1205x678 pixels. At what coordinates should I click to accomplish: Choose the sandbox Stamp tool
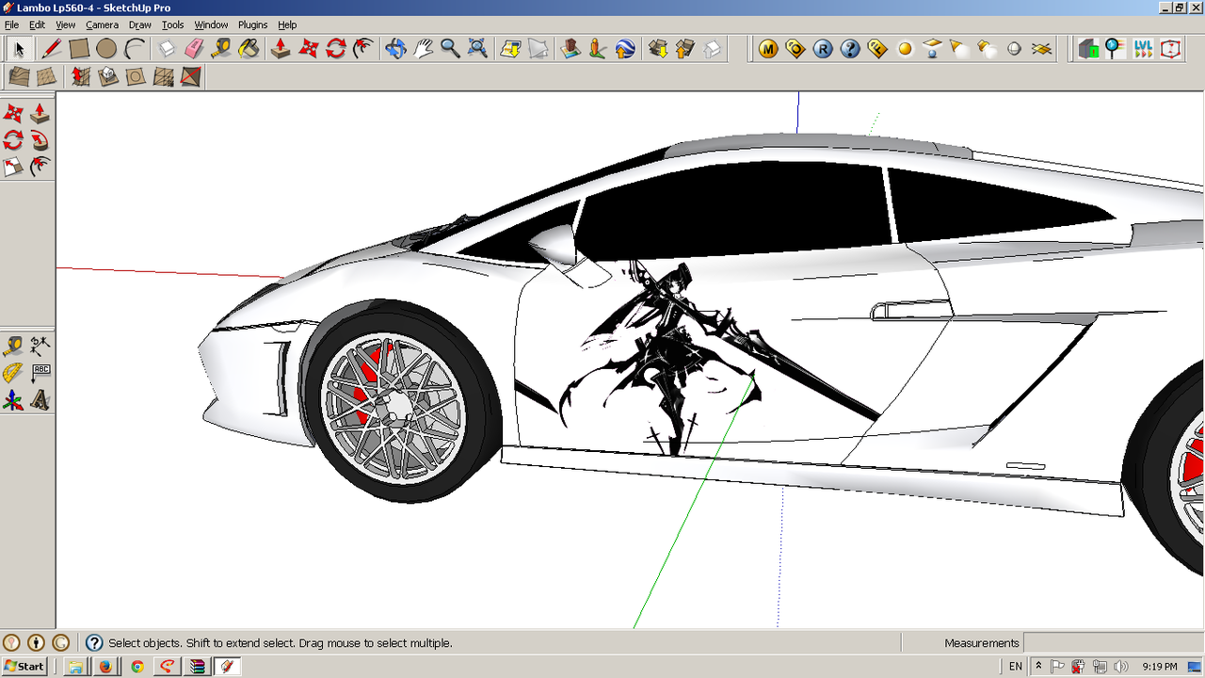click(x=108, y=76)
